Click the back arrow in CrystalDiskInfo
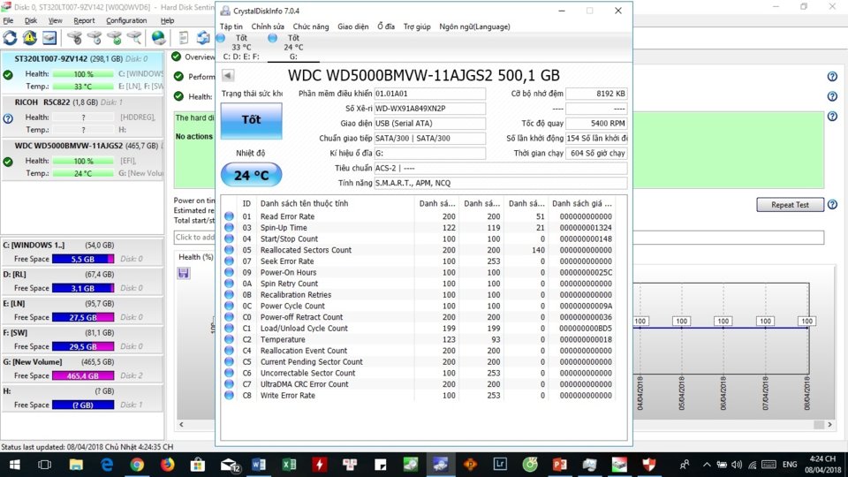The width and height of the screenshot is (848, 477). pyautogui.click(x=228, y=76)
